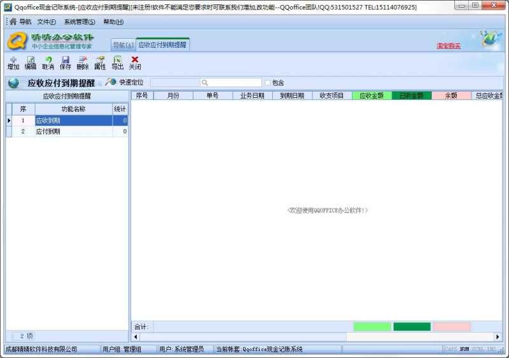This screenshot has width=509, height=358.
Task: Open the 系统管理(S) menu
Action: coord(80,22)
